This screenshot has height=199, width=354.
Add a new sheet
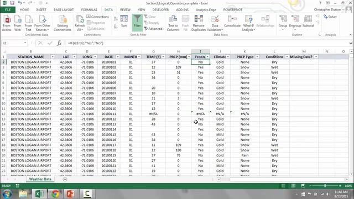coord(65,179)
